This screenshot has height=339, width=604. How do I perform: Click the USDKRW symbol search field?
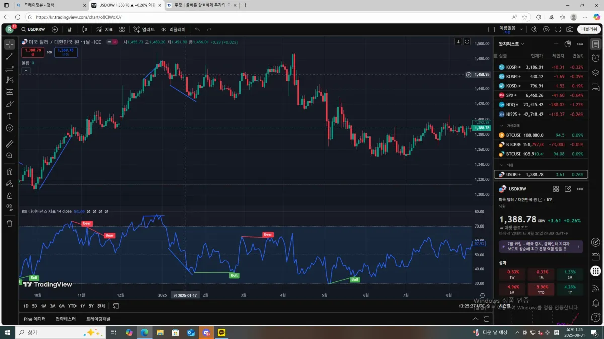33,30
